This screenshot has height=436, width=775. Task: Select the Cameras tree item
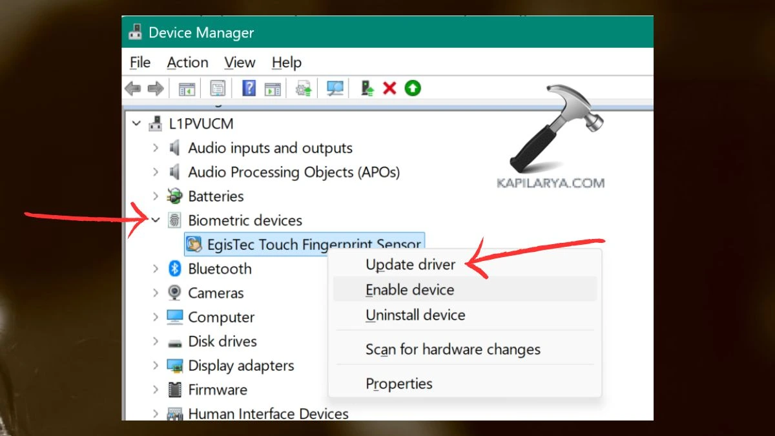[216, 293]
